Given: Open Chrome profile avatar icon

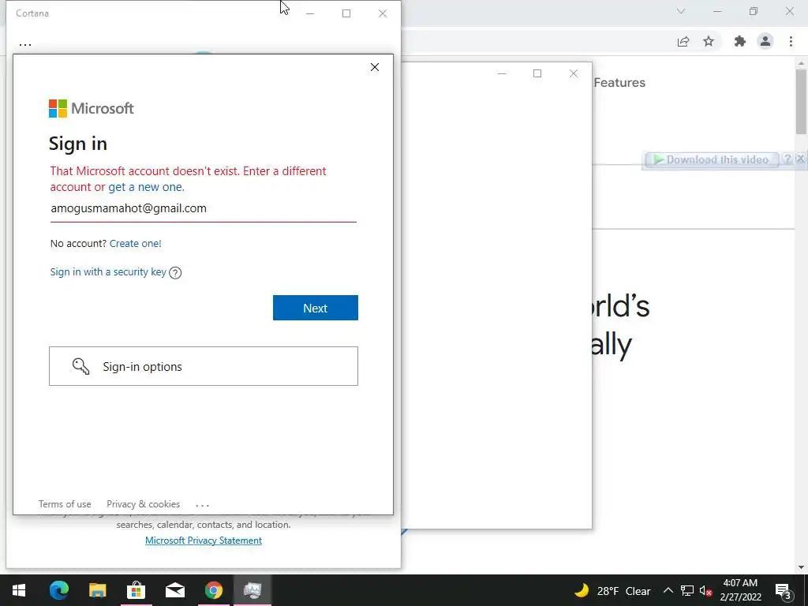Looking at the screenshot, I should [765, 41].
